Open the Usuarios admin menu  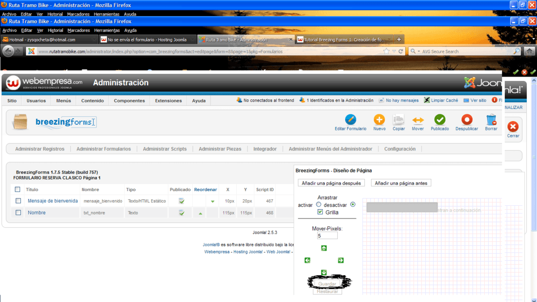36,101
